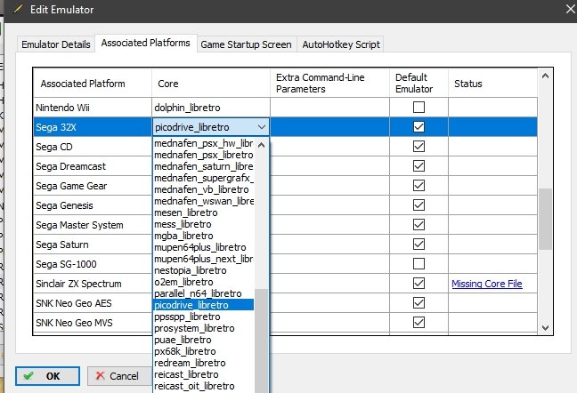577x393 pixels.
Task: Toggle Default Emulator for Sinclair ZX Spectrum
Action: click(x=419, y=283)
